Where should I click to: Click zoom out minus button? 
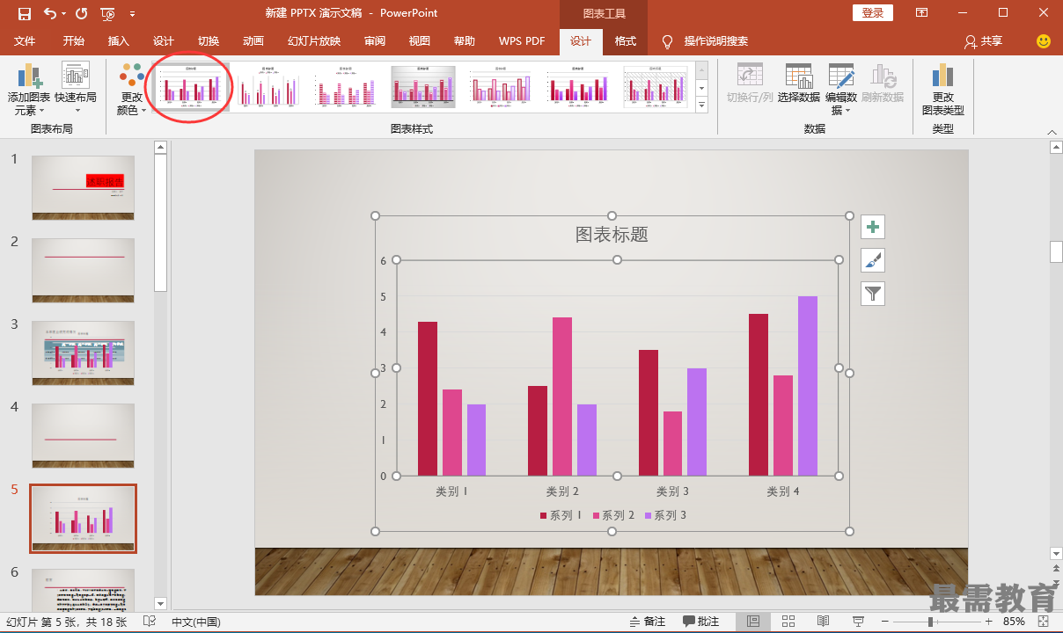[x=884, y=622]
